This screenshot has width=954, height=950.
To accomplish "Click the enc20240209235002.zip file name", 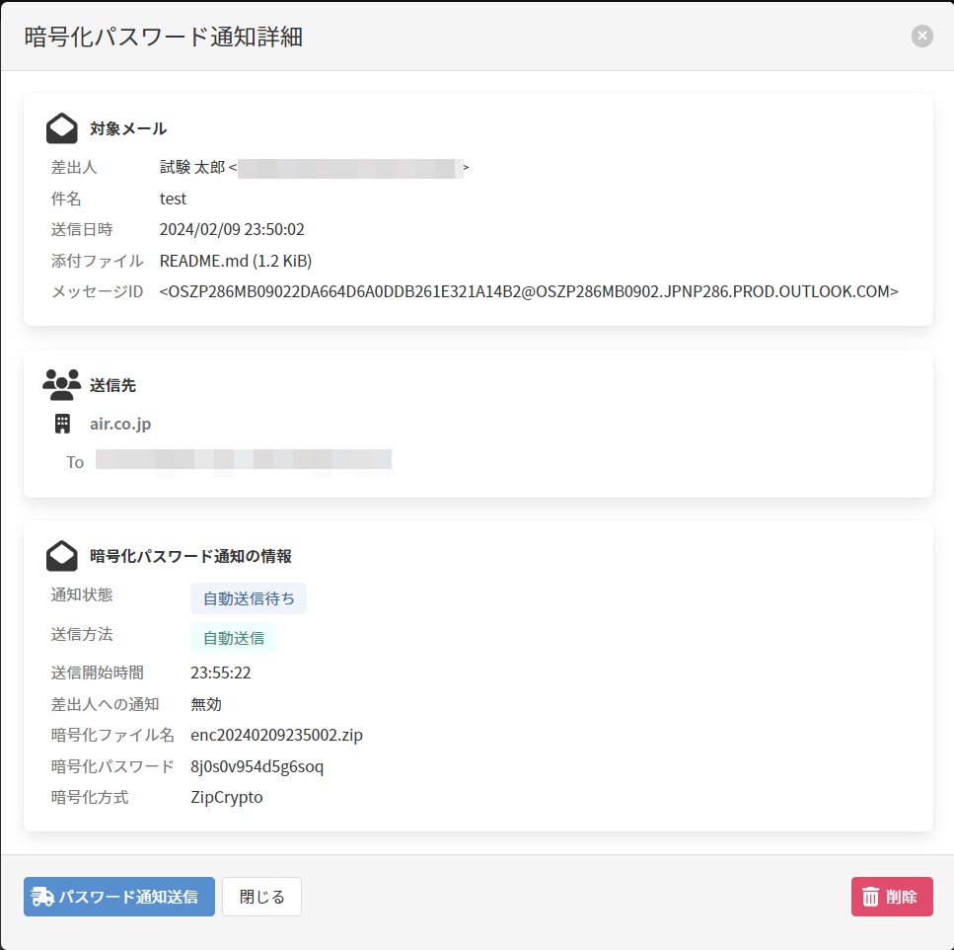I will pyautogui.click(x=276, y=735).
